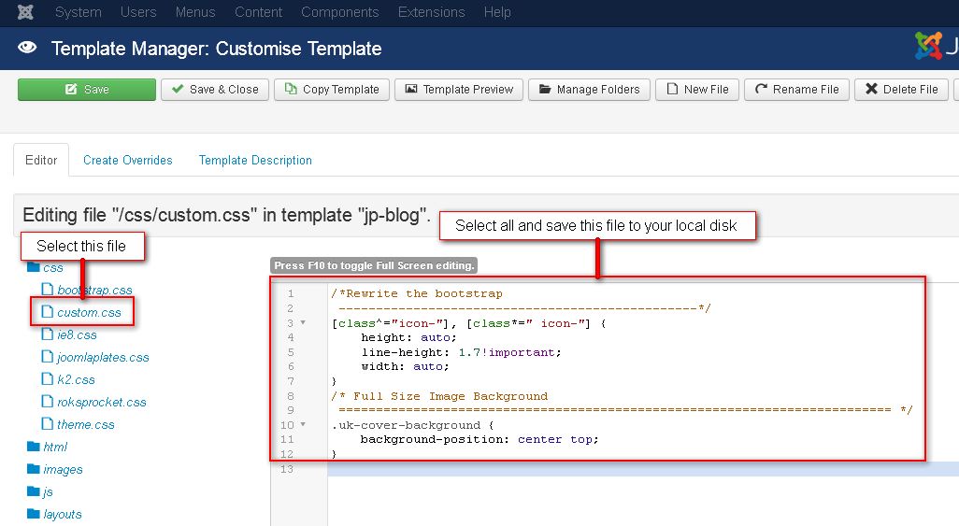The height and width of the screenshot is (526, 959).
Task: Click the Template Preview button
Action: 459,90
